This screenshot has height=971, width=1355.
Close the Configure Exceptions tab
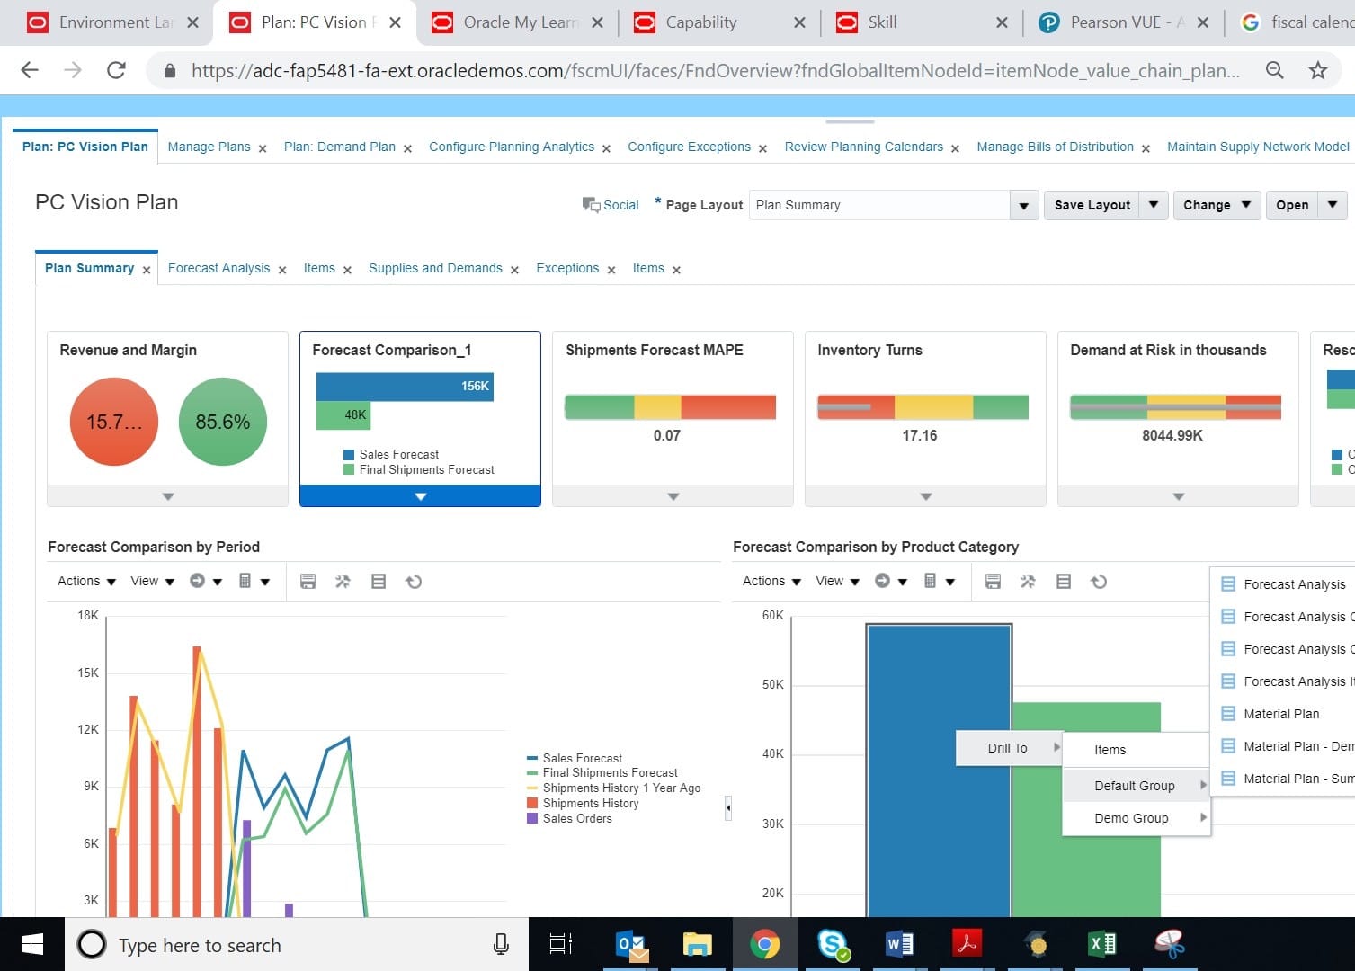762,148
